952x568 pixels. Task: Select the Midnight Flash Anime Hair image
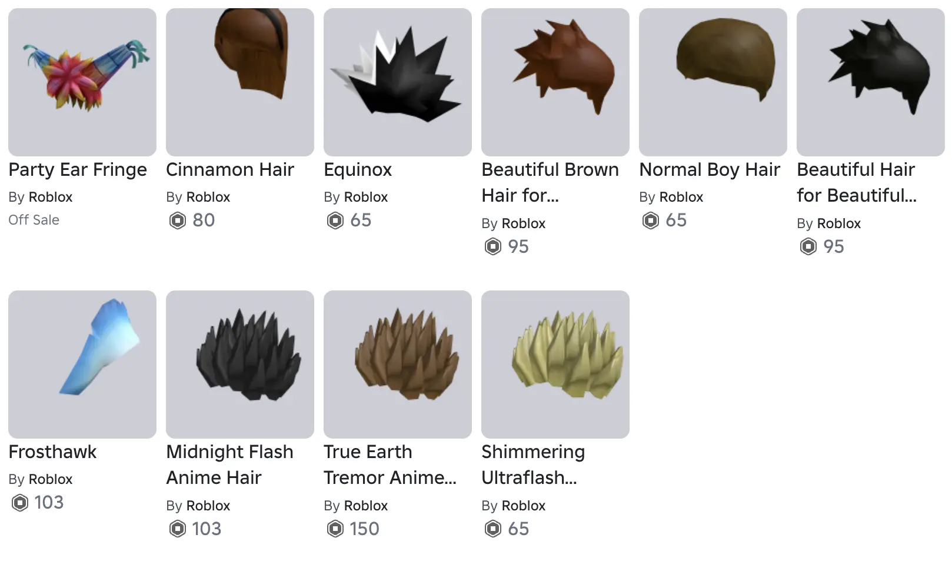tap(240, 365)
